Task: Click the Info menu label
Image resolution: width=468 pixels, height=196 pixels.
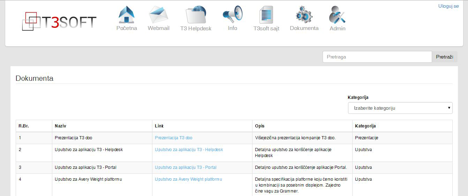Action: (233, 28)
